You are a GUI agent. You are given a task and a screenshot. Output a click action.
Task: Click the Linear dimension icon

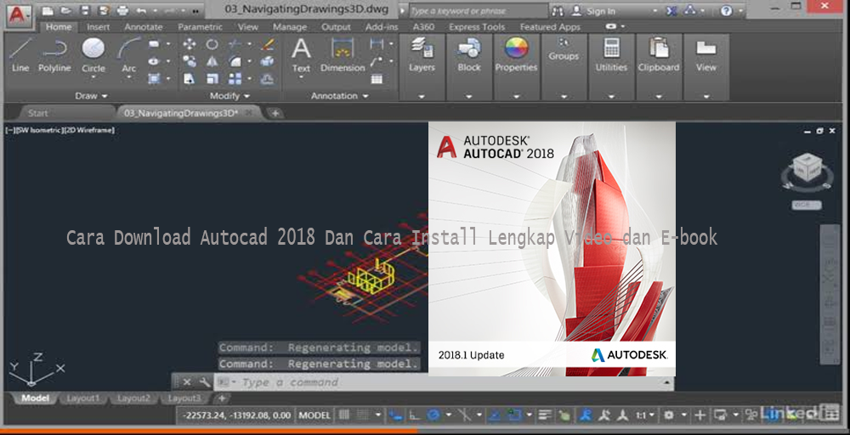tap(377, 44)
